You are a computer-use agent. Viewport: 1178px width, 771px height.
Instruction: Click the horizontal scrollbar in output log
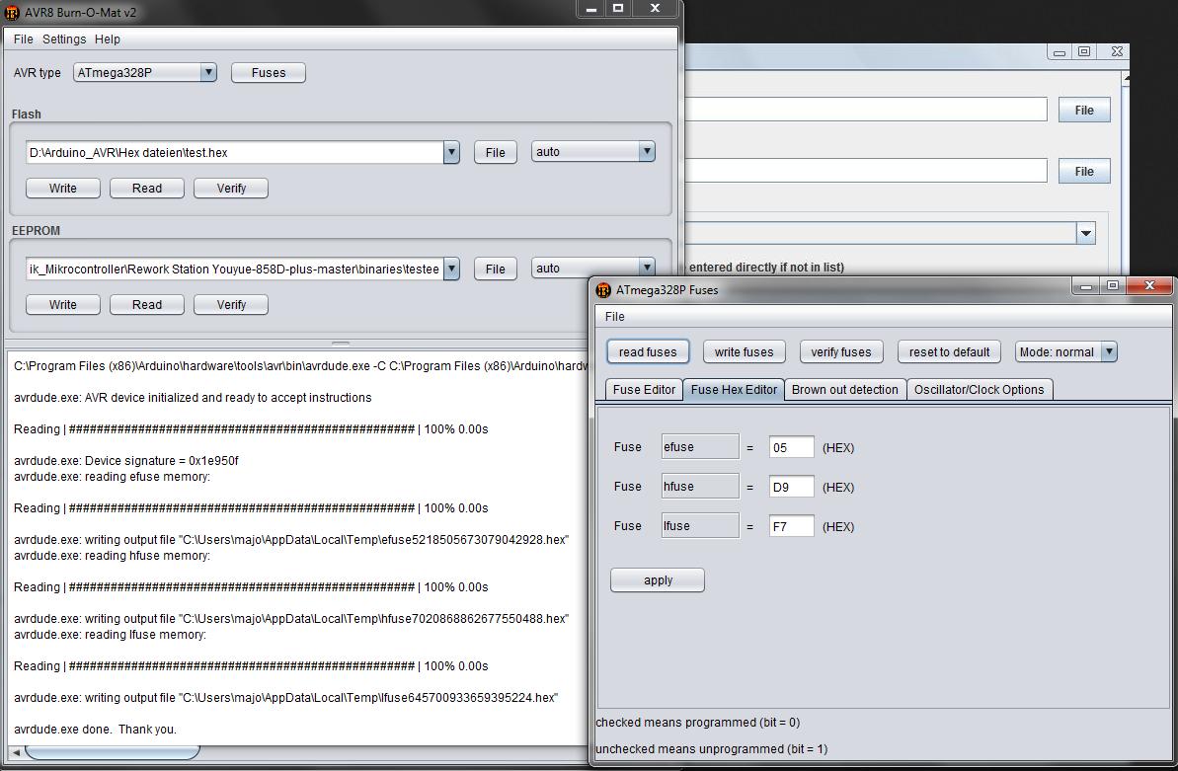coord(113,751)
